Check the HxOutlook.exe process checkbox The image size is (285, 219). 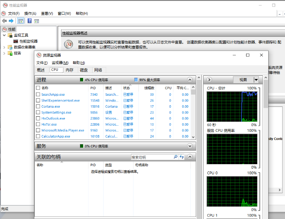pos(38,118)
